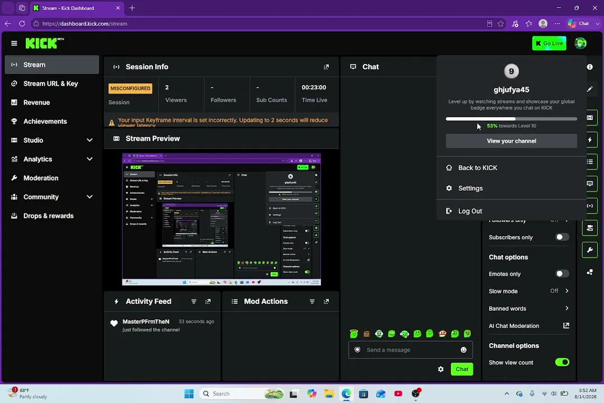Open the Achievements page

coord(52,121)
